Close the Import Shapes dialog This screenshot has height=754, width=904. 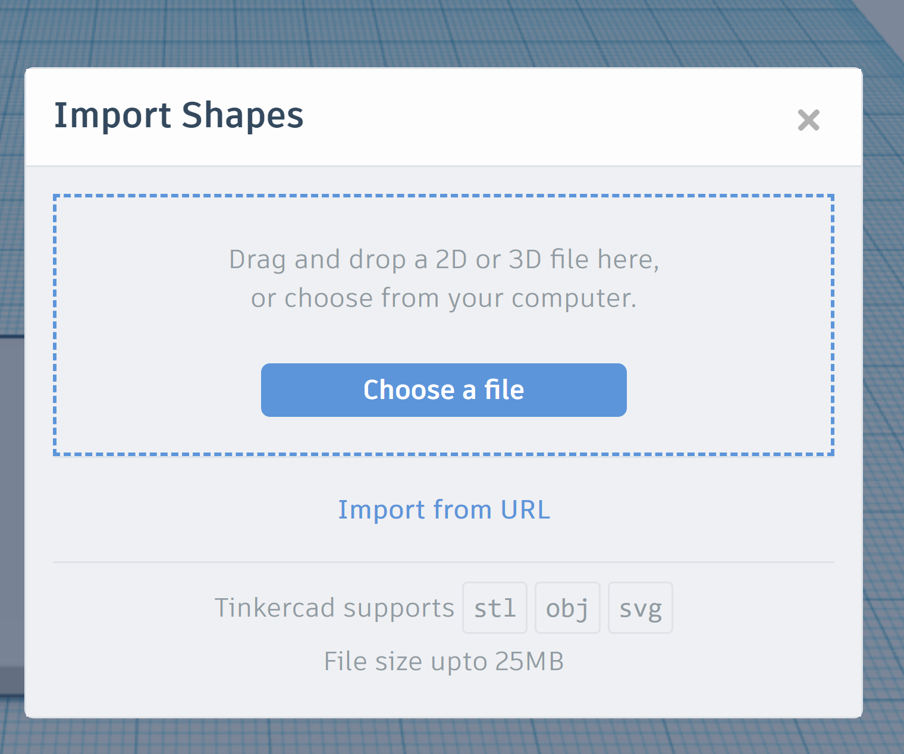[809, 120]
